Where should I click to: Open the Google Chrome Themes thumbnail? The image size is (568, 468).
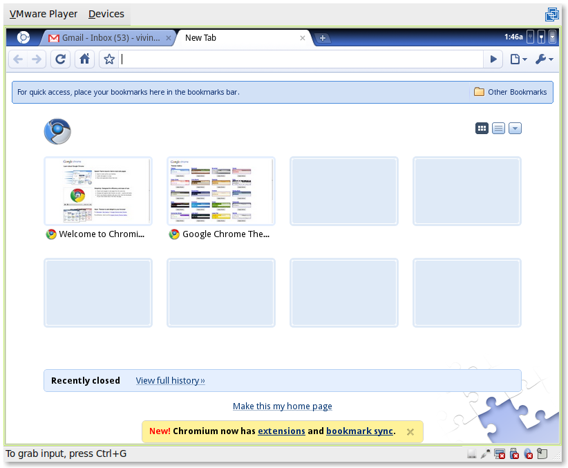(221, 191)
